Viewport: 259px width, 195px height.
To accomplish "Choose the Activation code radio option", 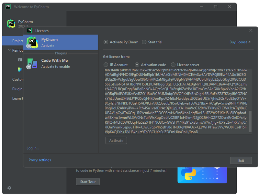I will [x=137, y=65].
